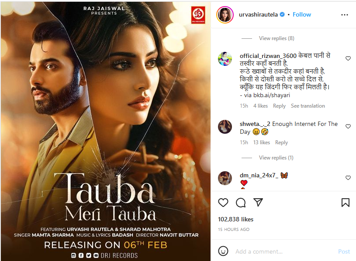Open urvashirautela's profile picture
Viewport: 356px width, 261px height.
225,15
